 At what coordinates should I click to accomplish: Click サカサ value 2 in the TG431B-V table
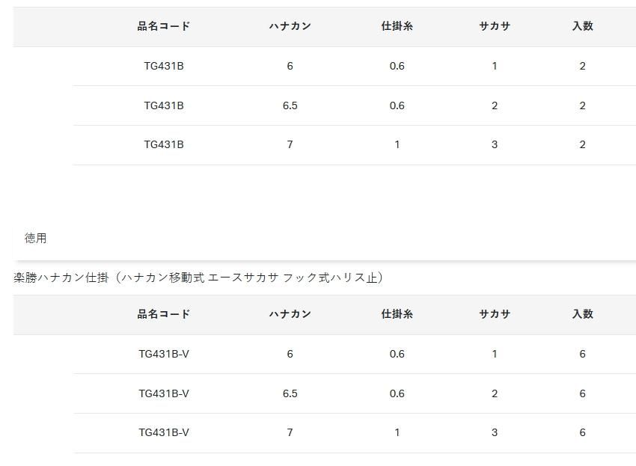click(x=495, y=393)
